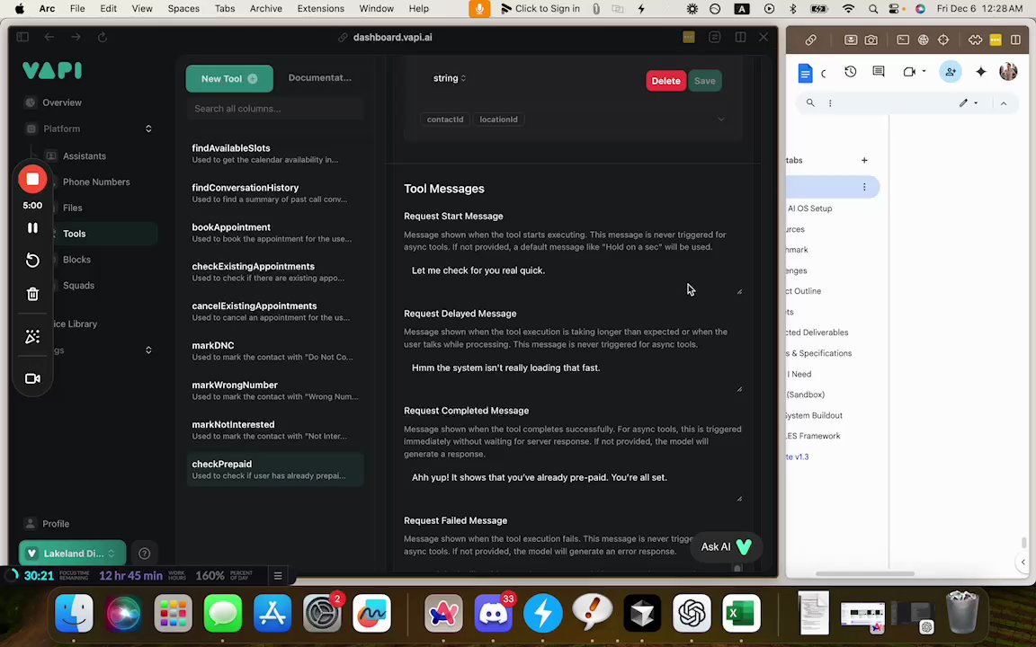This screenshot has width=1036, height=647.
Task: Reload the Vapi dashboard page
Action: (x=103, y=37)
